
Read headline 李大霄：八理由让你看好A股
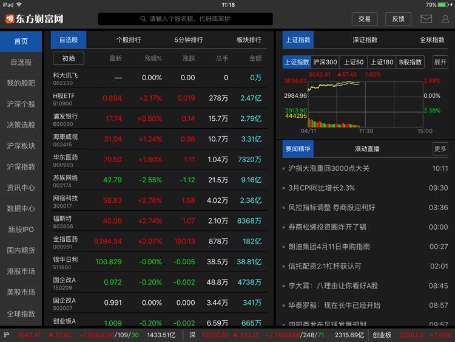(x=333, y=286)
